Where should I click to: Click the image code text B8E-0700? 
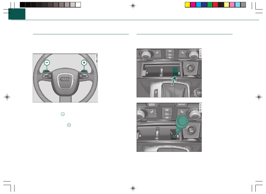[97, 58]
